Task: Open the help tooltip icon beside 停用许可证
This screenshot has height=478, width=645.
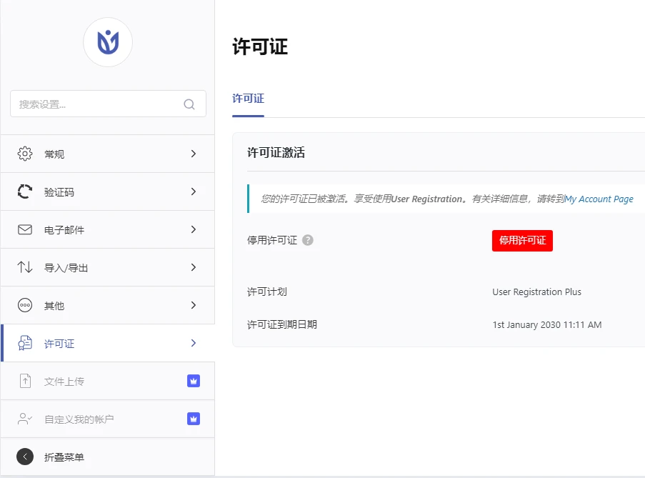Action: point(307,240)
